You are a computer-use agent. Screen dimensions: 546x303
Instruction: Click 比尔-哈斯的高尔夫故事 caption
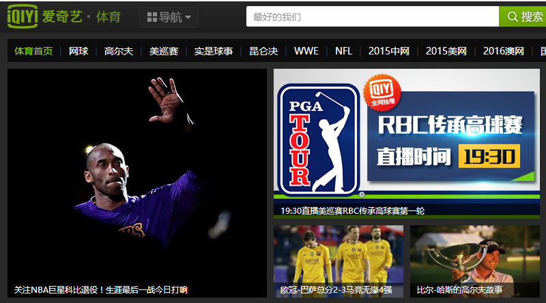(459, 290)
